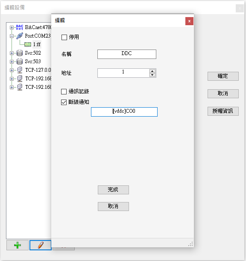Click the 完成 button
Screen dimensions: 246x261
tap(113, 190)
